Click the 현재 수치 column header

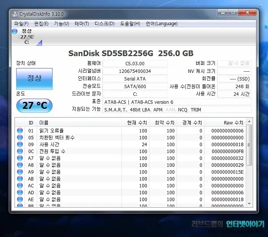coord(136,123)
